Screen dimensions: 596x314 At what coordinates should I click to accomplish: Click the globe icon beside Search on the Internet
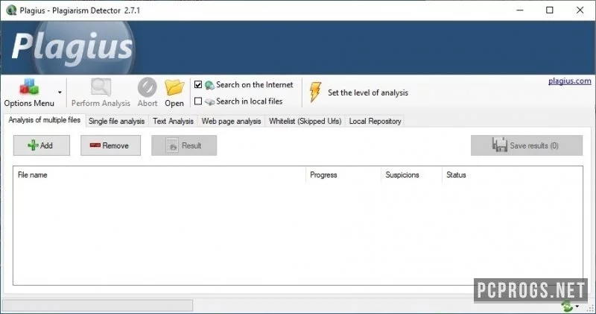pyautogui.click(x=209, y=85)
